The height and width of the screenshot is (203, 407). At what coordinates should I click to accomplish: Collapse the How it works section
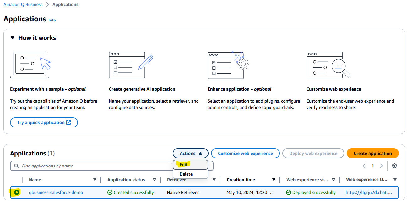(x=13, y=38)
